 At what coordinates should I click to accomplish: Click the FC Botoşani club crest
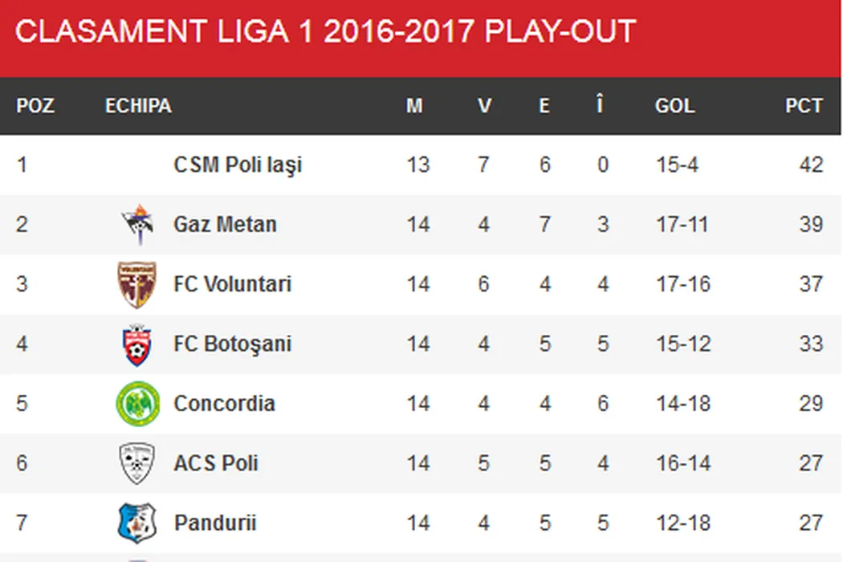click(x=136, y=344)
